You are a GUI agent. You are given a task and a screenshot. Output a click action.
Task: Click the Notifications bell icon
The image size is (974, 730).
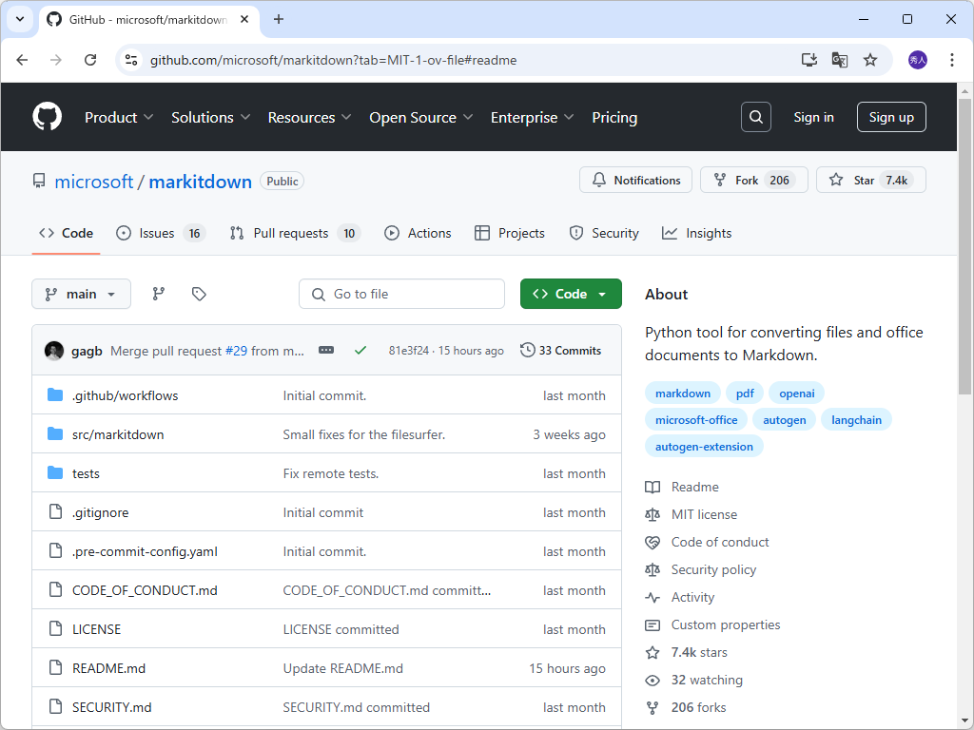[599, 180]
